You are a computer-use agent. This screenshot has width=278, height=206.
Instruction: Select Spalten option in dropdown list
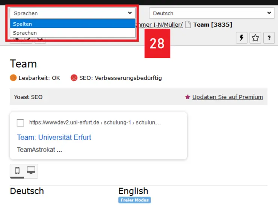[73, 24]
